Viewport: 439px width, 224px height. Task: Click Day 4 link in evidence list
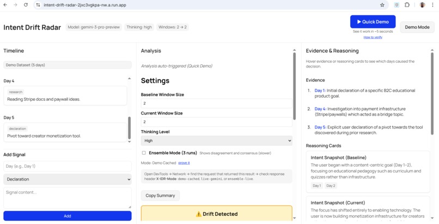(320, 108)
